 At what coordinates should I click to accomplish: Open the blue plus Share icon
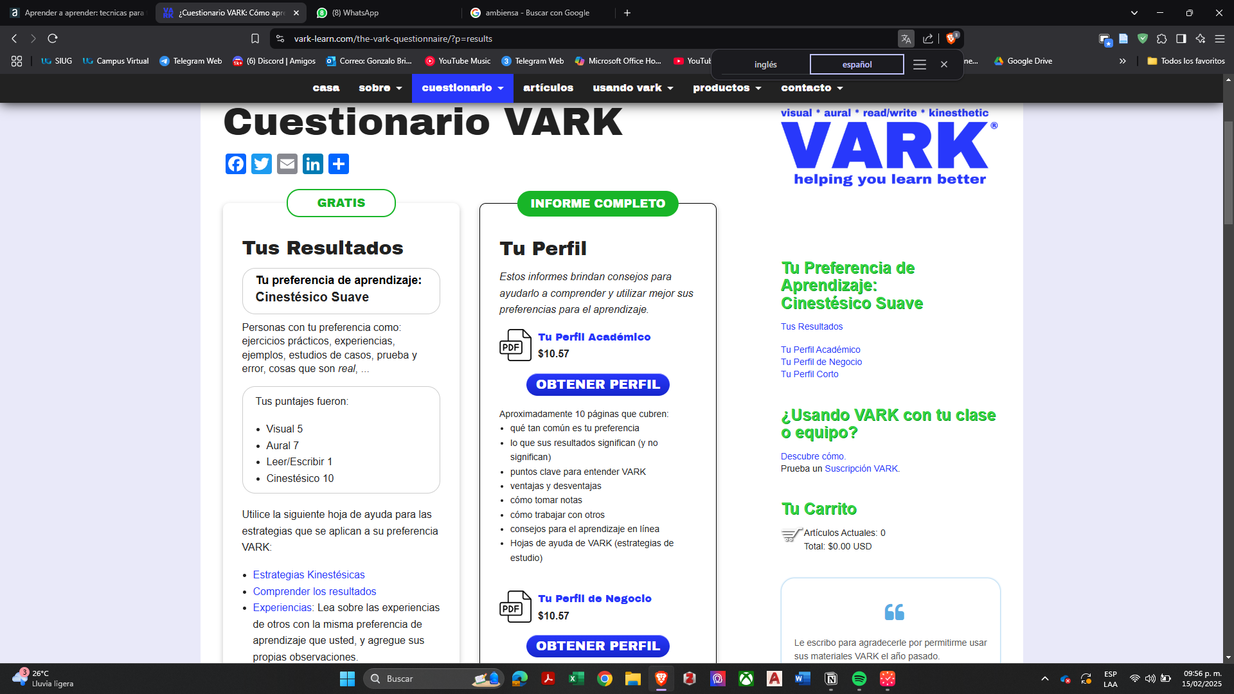(339, 164)
